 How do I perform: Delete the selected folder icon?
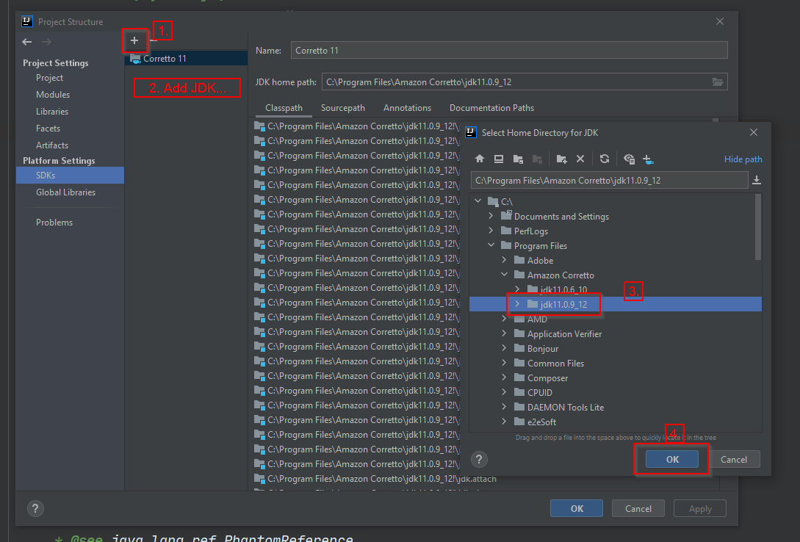pyautogui.click(x=580, y=159)
